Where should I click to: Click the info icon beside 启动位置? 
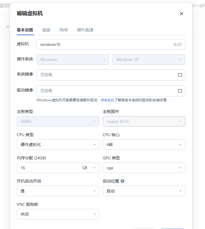click(x=122, y=181)
